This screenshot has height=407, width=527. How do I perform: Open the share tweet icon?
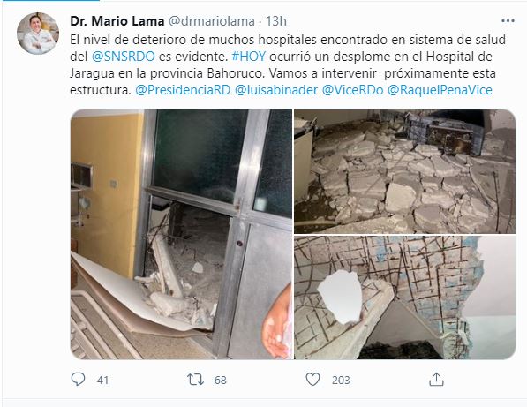pyautogui.click(x=436, y=380)
